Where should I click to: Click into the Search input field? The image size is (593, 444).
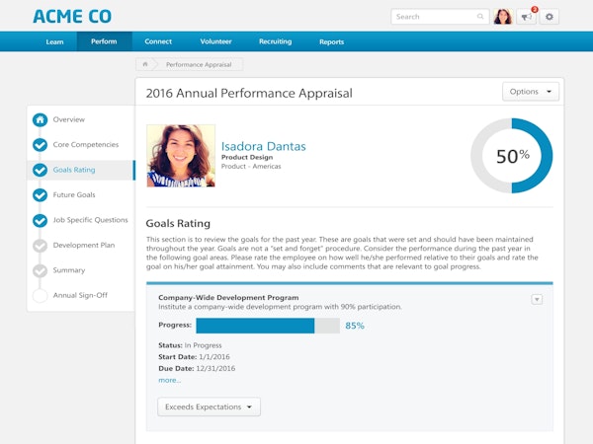(433, 17)
